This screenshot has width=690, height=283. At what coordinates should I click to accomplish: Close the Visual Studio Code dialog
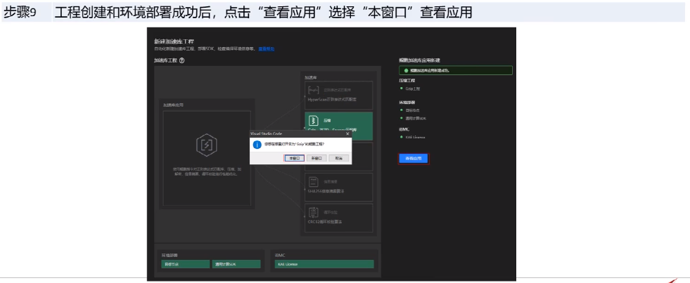(x=347, y=133)
